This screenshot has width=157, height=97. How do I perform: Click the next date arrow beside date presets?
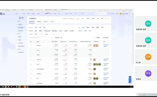(108, 18)
